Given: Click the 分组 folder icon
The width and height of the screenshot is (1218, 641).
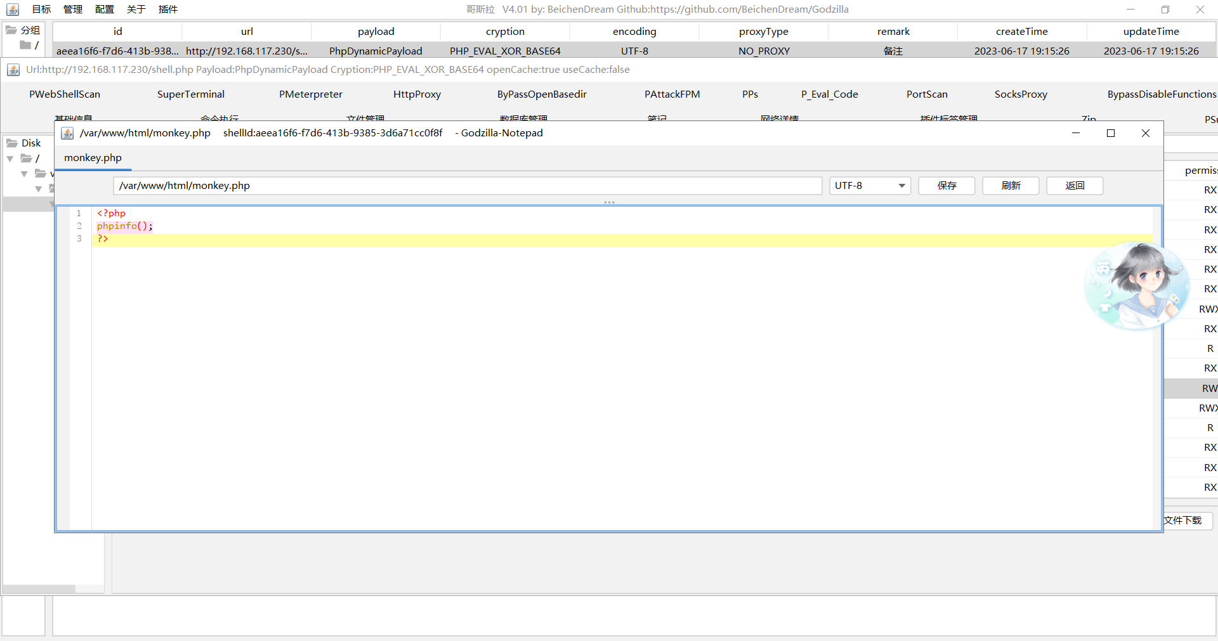Looking at the screenshot, I should click(11, 30).
